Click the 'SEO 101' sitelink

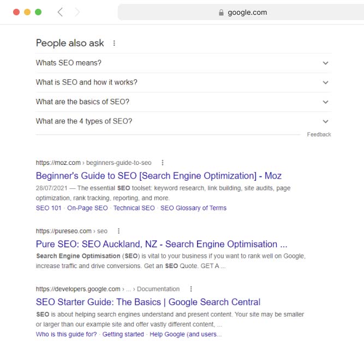point(49,208)
